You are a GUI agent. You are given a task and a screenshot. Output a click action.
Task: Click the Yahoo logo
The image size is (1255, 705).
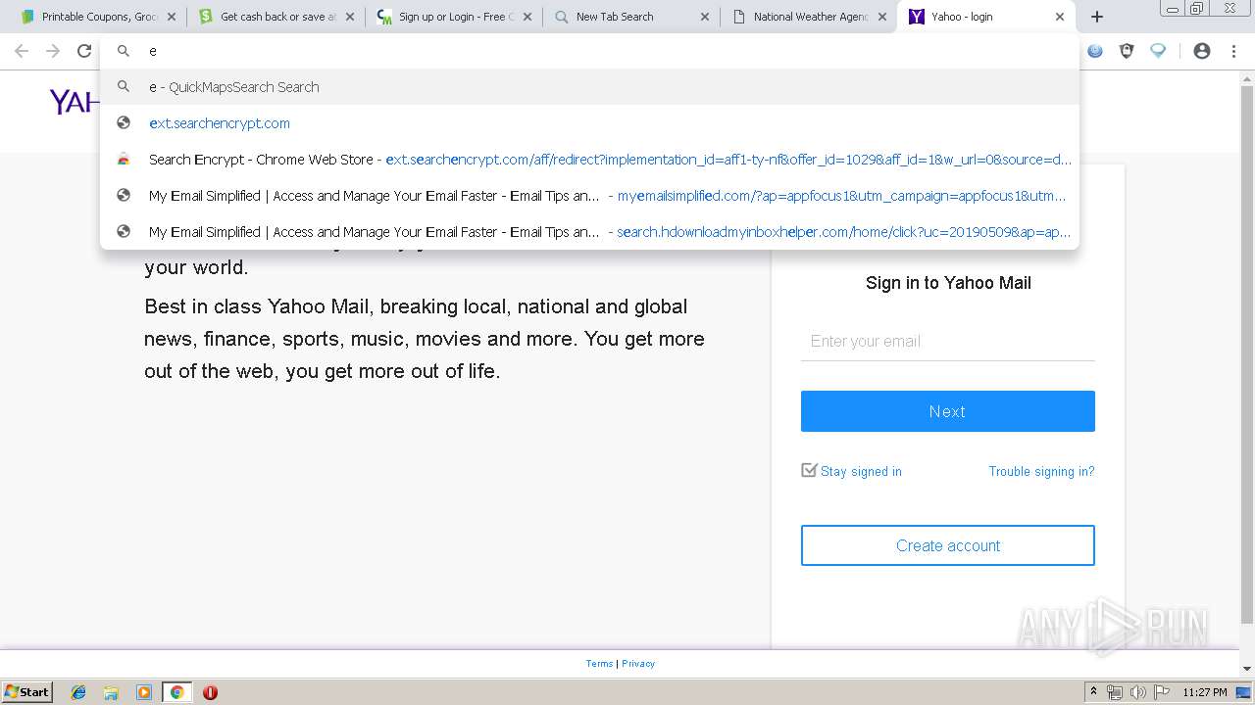pos(75,102)
